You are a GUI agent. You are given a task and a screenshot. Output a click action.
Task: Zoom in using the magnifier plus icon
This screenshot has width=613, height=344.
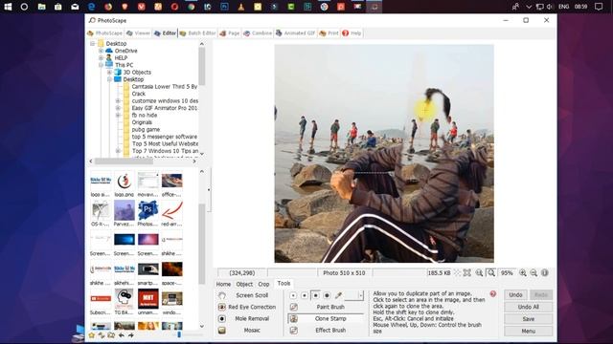523,273
